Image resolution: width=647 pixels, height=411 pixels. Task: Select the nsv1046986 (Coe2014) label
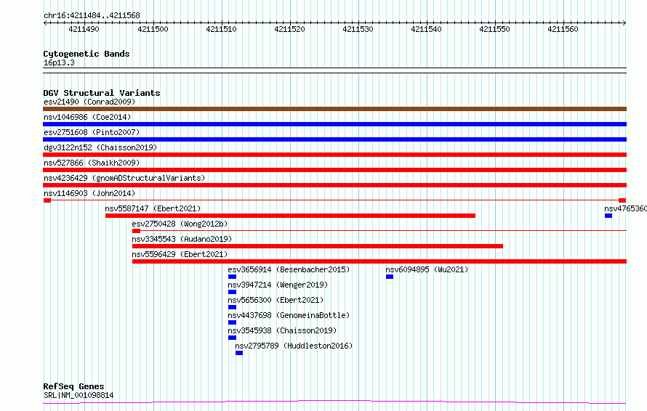pyautogui.click(x=87, y=117)
